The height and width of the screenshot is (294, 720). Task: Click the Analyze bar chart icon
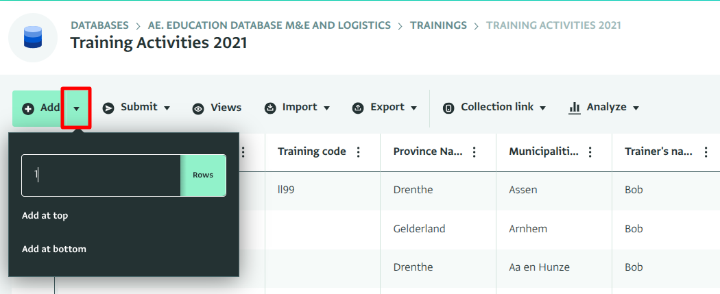coord(575,108)
